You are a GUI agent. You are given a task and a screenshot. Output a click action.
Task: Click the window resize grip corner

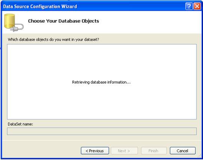pos(200,156)
